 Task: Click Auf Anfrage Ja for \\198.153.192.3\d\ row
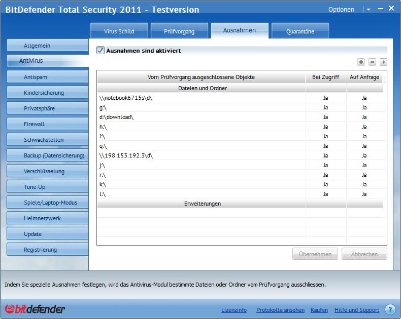pos(364,155)
